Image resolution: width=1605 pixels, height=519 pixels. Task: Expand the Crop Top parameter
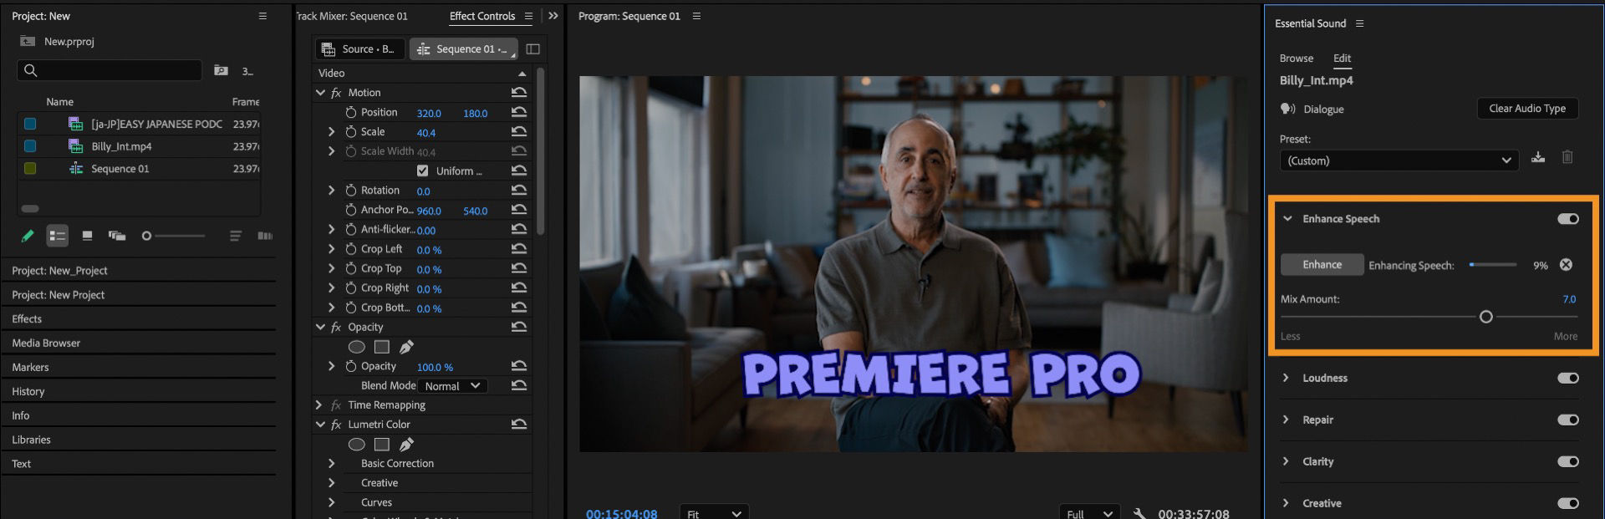click(331, 268)
